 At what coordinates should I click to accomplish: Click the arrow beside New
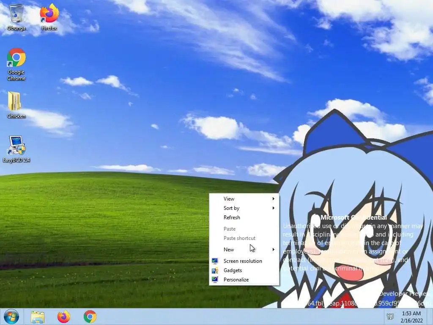tap(274, 250)
